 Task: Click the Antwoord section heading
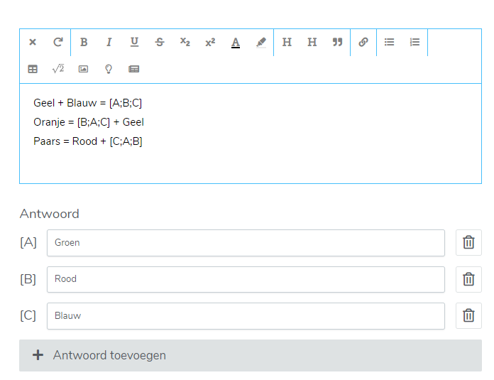click(x=50, y=214)
